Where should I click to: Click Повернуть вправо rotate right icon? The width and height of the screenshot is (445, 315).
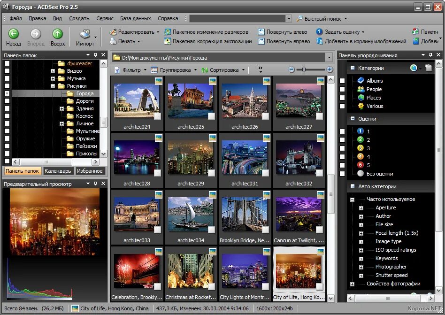click(x=261, y=41)
